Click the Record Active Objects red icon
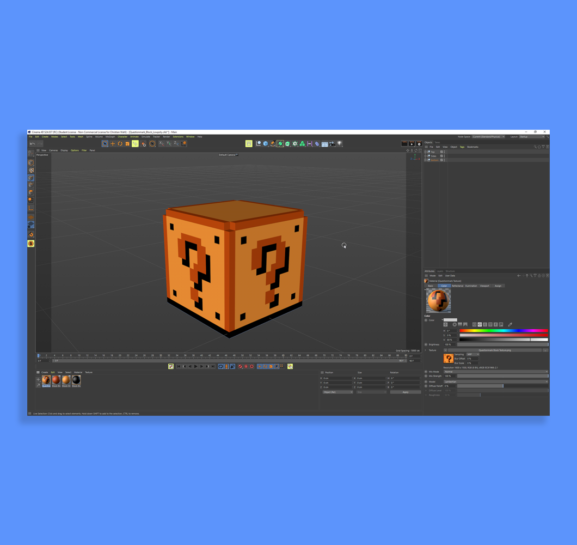The image size is (577, 545). coord(240,366)
